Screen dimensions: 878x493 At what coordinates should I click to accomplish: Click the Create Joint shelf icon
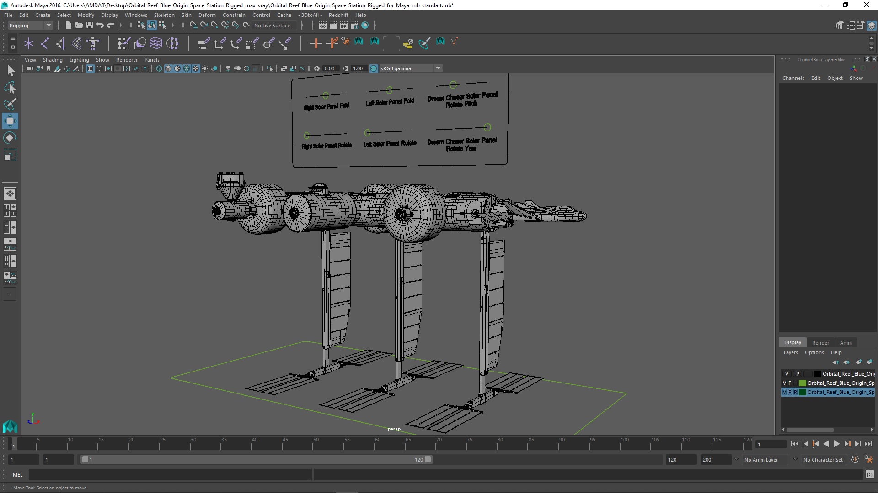tap(45, 43)
